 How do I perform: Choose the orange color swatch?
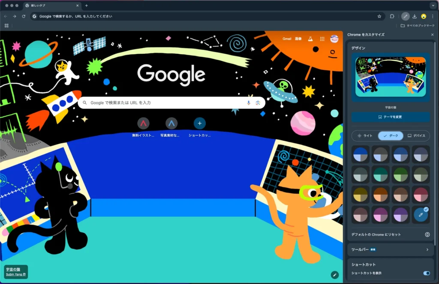pyautogui.click(x=380, y=195)
